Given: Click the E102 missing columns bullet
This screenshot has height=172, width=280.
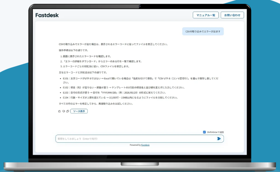Looking at the screenshot, I should [x=124, y=88].
